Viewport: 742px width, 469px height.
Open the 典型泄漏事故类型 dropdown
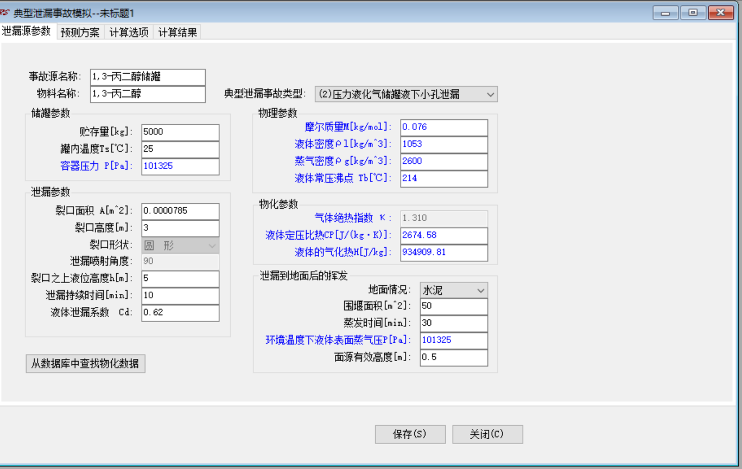tap(406, 94)
